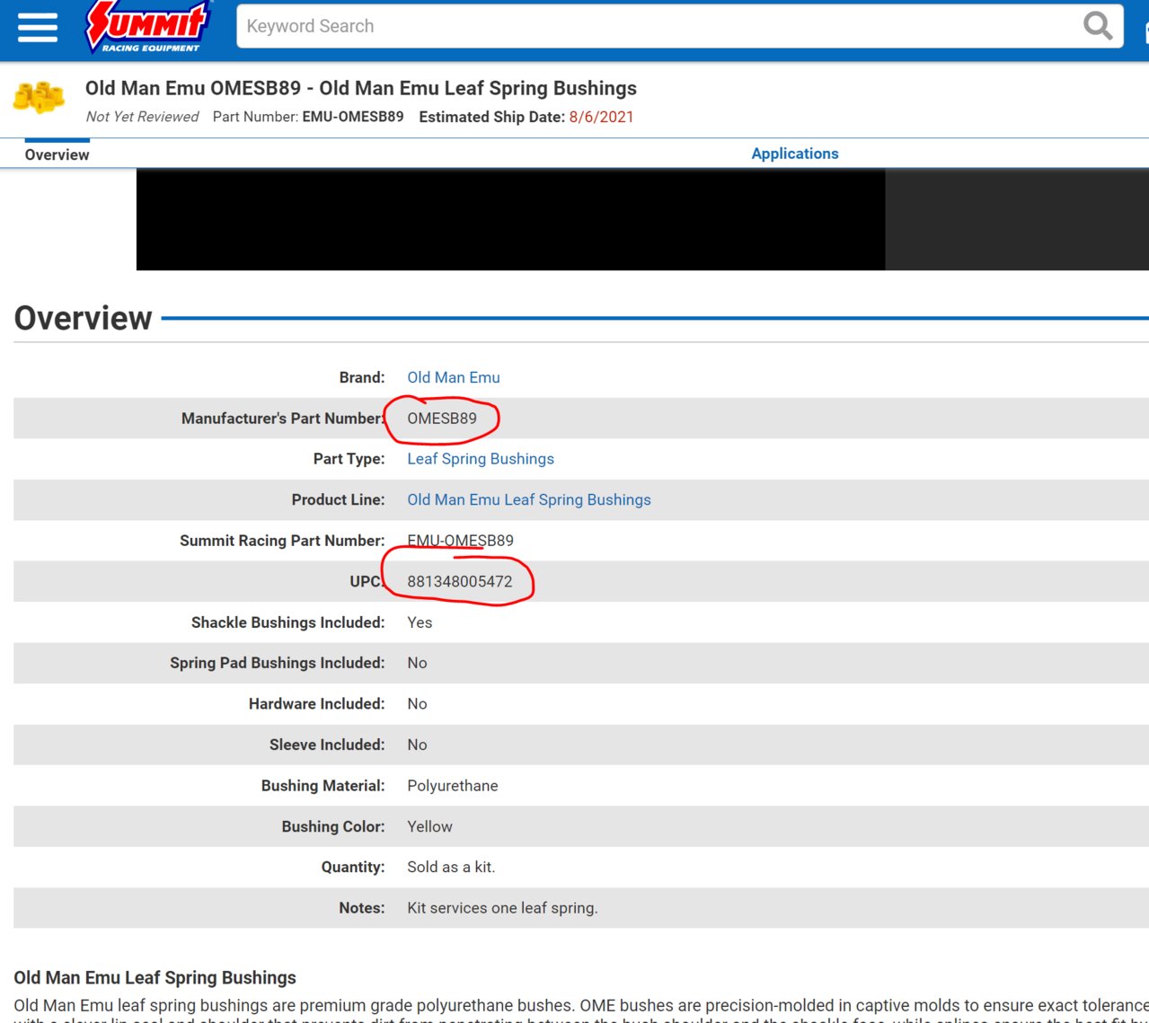
Task: Click the 'No' value for Sleeve Included
Action: pyautogui.click(x=417, y=745)
